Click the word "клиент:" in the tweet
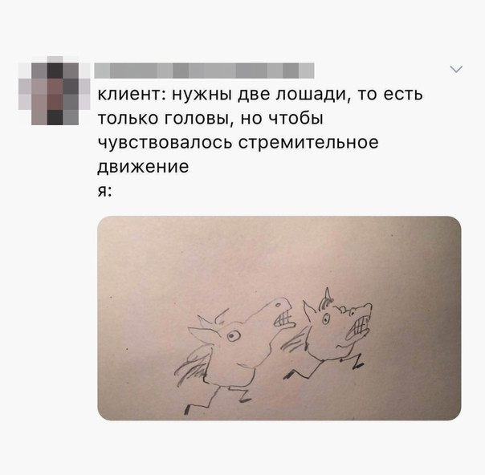Image resolution: width=485 pixels, height=475 pixels. point(131,94)
